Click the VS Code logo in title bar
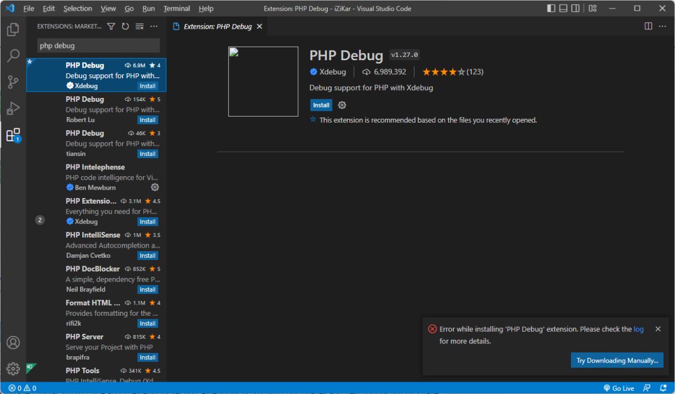The height and width of the screenshot is (394, 675). 10,8
